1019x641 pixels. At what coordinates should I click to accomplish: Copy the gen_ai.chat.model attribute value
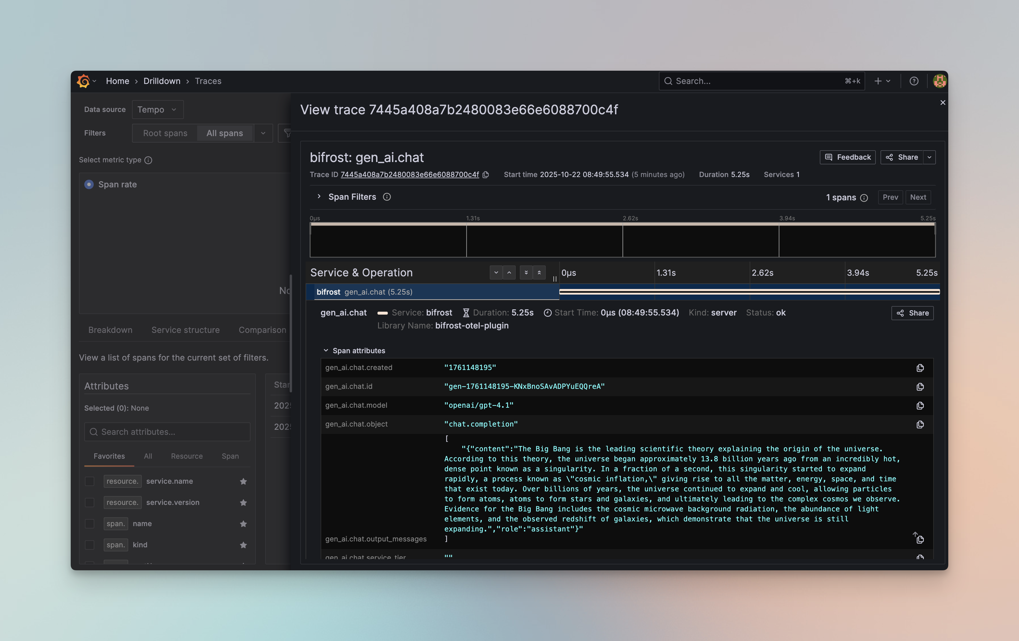[920, 405]
